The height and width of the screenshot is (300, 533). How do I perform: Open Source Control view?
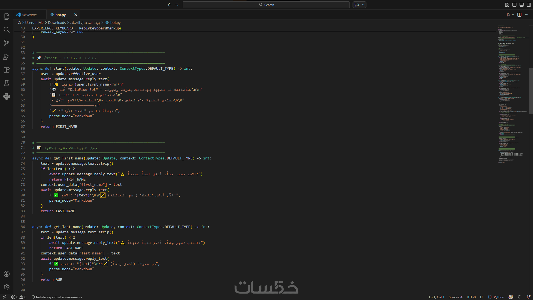[x=7, y=43]
